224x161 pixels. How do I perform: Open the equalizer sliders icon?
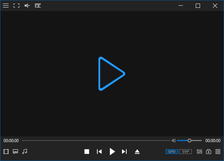pos(199,152)
